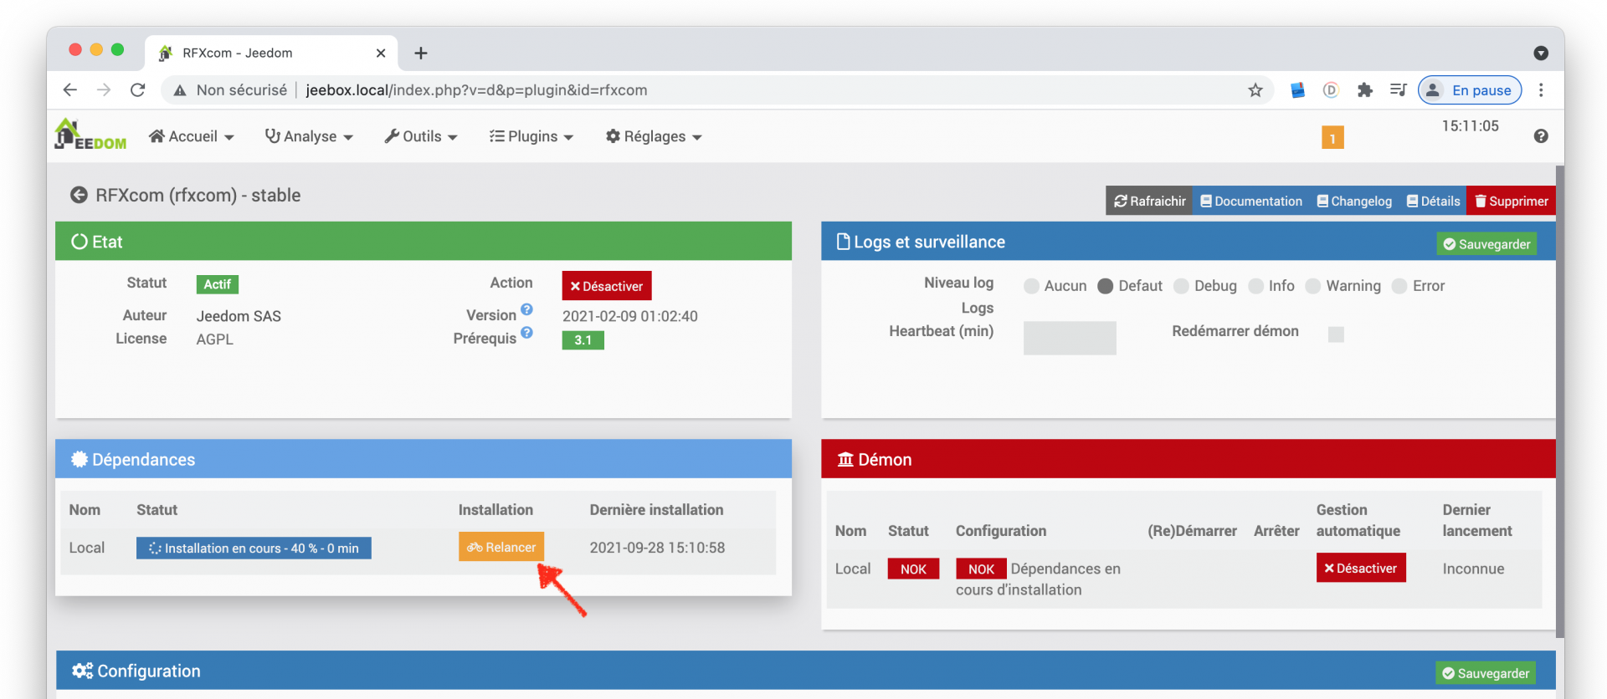Reload the page with the refresh icon
The image size is (1607, 699).
pyautogui.click(x=138, y=89)
